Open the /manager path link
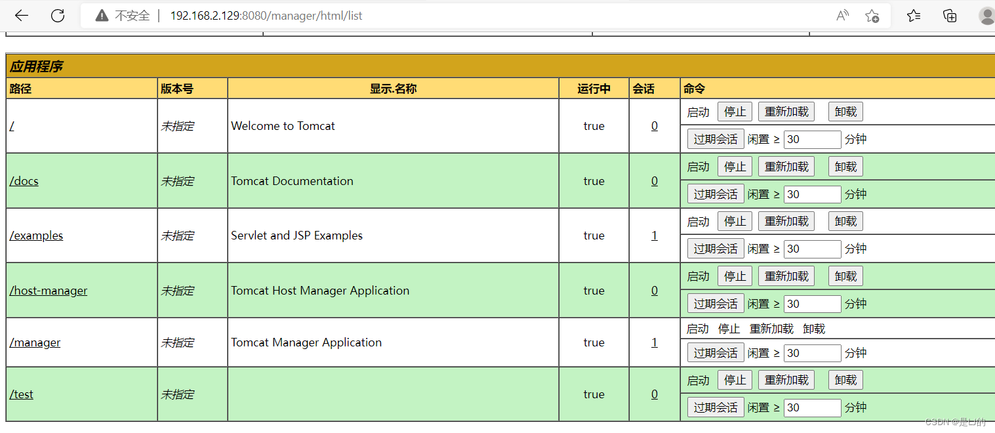The image size is (995, 433). coord(35,342)
